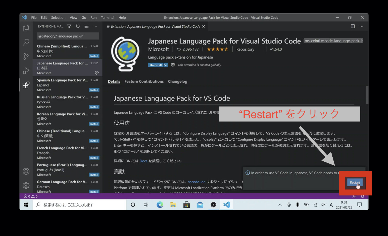This screenshot has width=388, height=236.
Task: Click the microphone tray icon
Action: click(297, 205)
